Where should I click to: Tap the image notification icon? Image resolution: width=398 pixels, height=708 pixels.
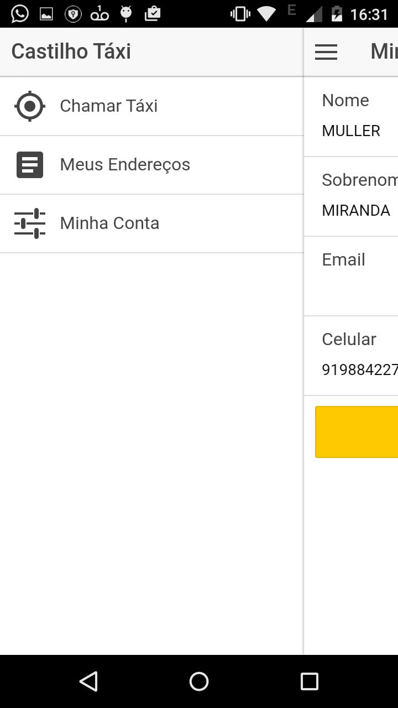tap(46, 14)
